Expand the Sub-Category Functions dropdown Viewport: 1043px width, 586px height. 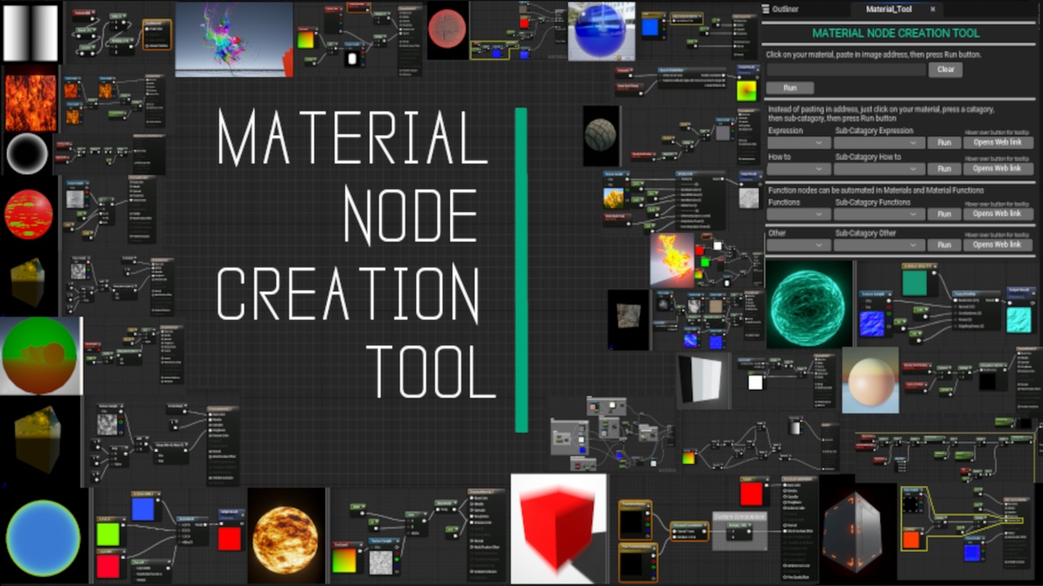[x=879, y=214]
